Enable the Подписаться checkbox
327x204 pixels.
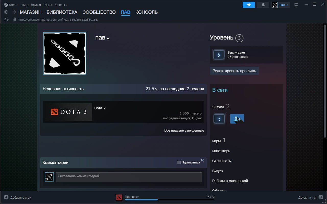coord(179,162)
